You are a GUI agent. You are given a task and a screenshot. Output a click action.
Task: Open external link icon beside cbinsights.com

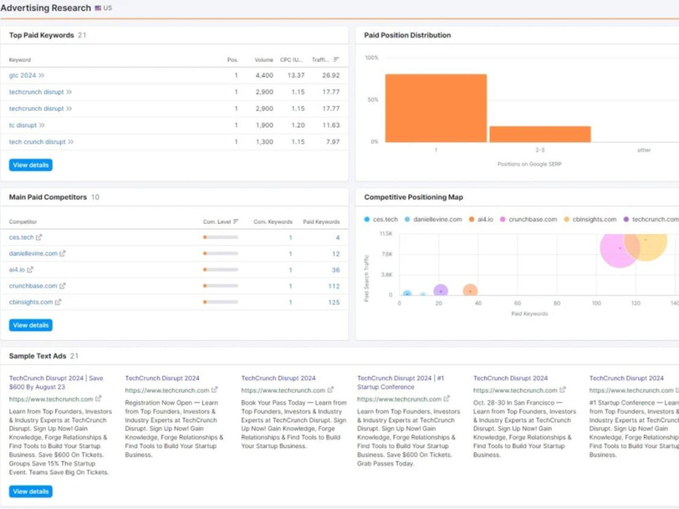coord(58,302)
